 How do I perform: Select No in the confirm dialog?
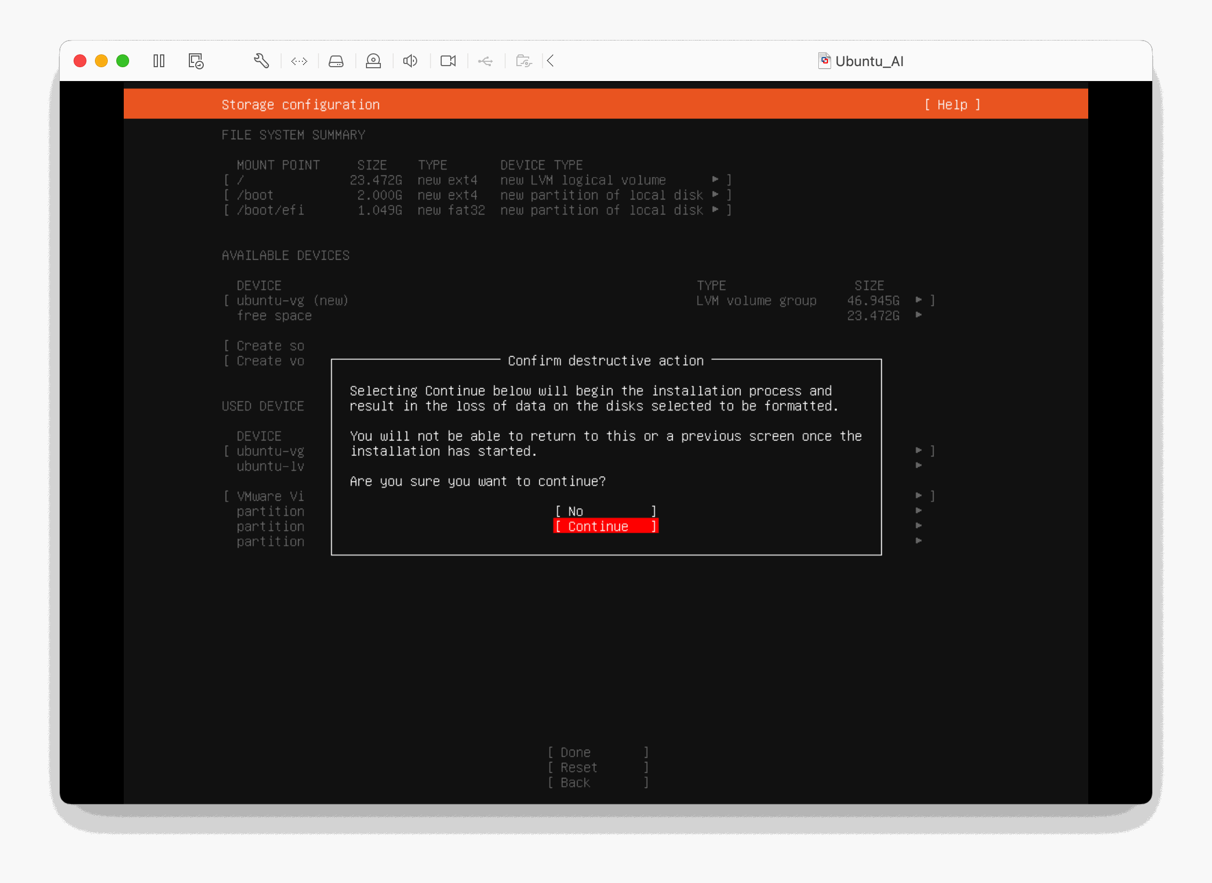604,511
